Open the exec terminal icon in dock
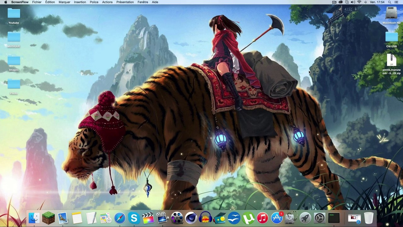Image resolution: width=403 pixels, height=227 pixels. (334, 218)
